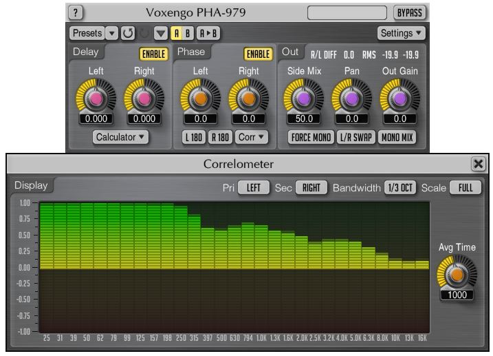This screenshot has height=356, width=493.
Task: Click the R/L DIFF readout 0.0
Action: click(349, 55)
